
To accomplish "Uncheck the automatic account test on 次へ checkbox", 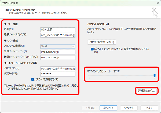I will [x=92, y=49].
